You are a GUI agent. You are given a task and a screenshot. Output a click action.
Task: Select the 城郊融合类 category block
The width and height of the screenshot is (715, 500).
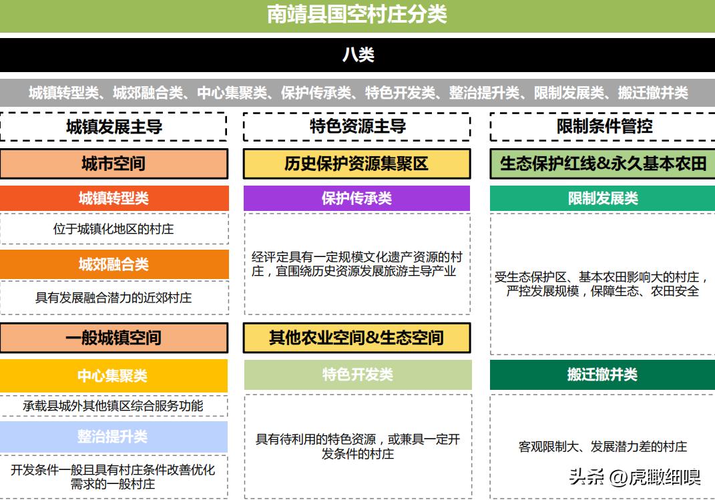tap(113, 264)
